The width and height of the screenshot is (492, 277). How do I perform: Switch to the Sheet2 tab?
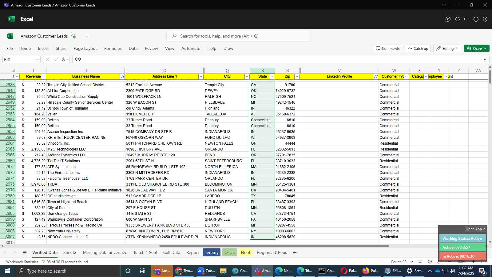(70, 252)
